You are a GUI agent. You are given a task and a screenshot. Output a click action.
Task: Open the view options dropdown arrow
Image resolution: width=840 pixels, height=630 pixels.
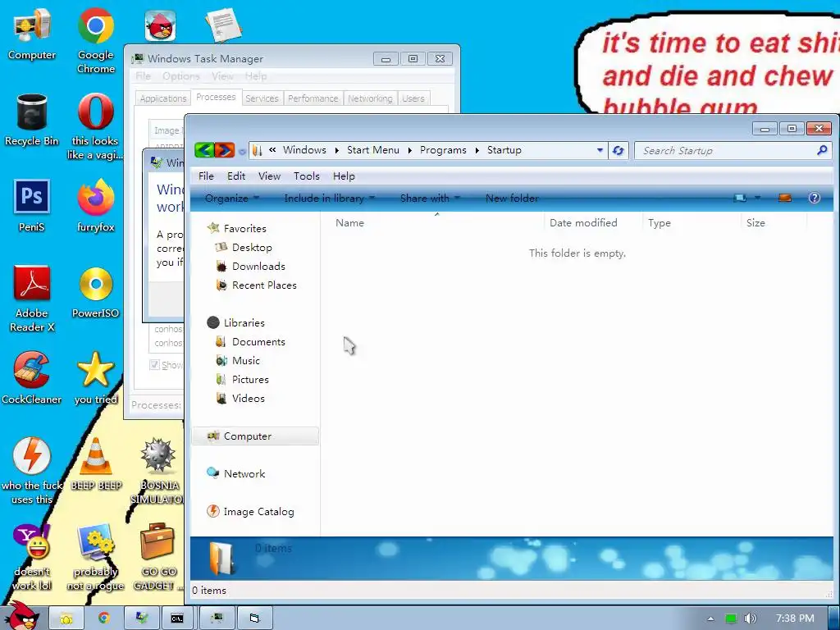point(757,199)
